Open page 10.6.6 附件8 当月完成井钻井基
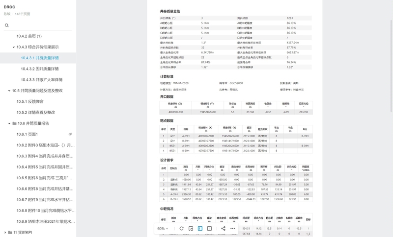The height and width of the screenshot is (237, 393). [x=45, y=189]
